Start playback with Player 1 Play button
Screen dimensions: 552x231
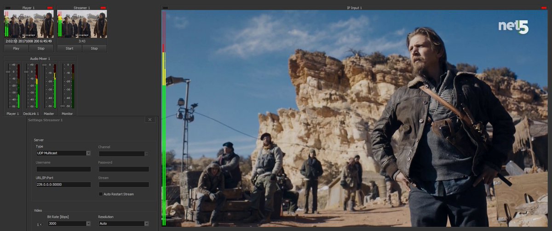(16, 48)
